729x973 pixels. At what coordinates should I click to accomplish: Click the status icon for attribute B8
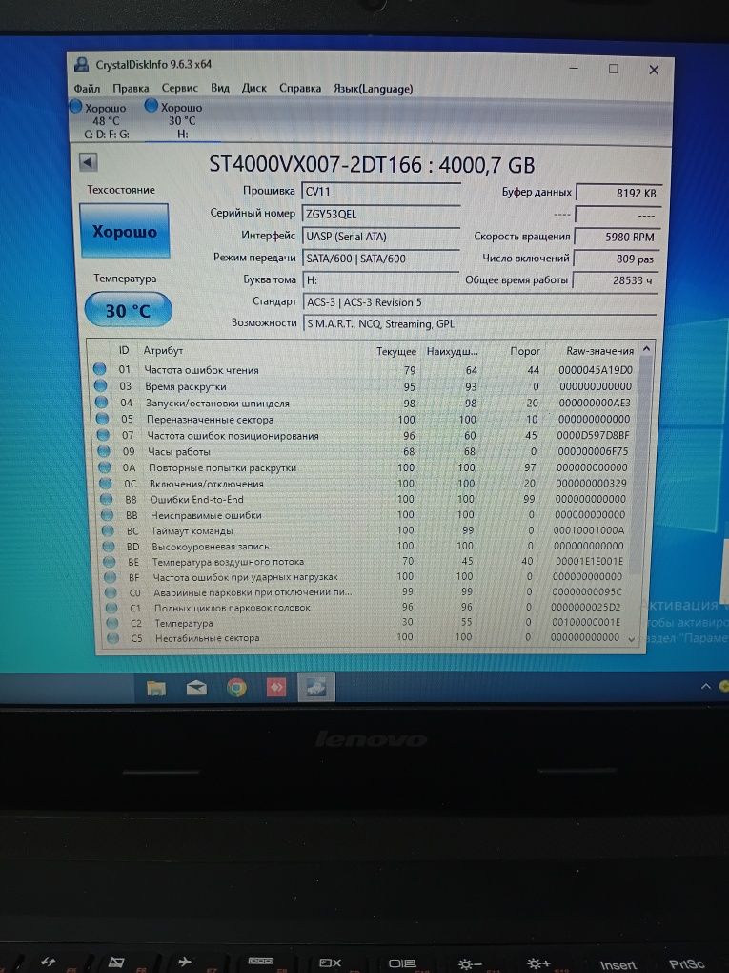pyautogui.click(x=107, y=499)
